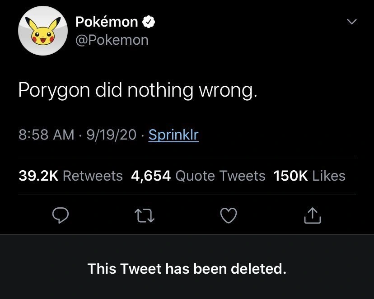Like the tweet using the heart icon
Screen dimensions: 374x299
click(x=229, y=215)
